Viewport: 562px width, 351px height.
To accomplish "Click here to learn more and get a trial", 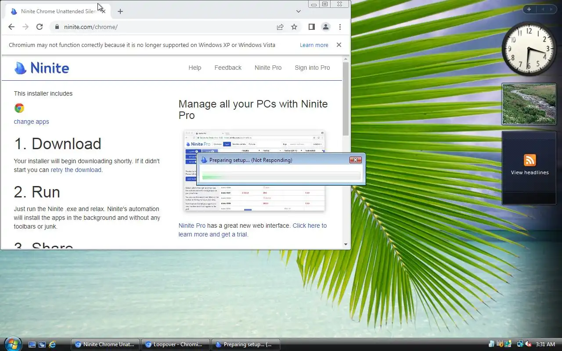I will [252, 230].
